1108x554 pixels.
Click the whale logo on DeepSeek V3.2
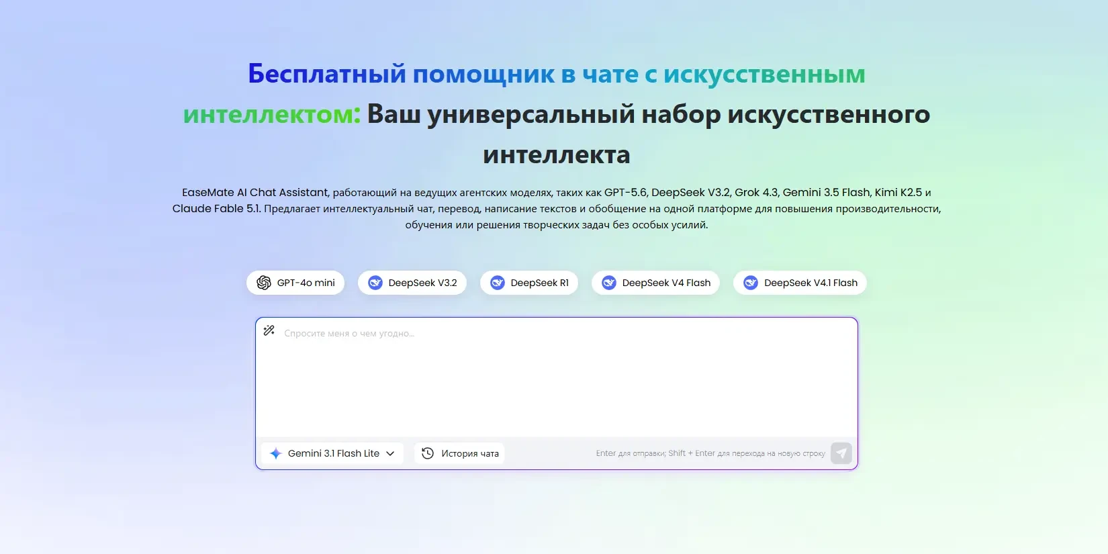(x=375, y=283)
